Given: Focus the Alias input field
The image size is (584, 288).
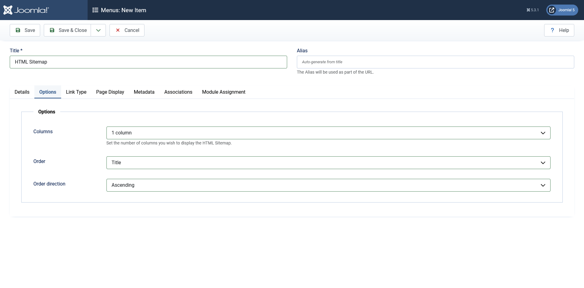Looking at the screenshot, I should 435,62.
